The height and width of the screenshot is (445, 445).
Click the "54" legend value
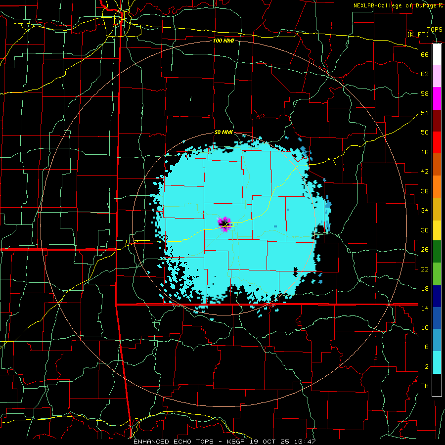pos(425,113)
